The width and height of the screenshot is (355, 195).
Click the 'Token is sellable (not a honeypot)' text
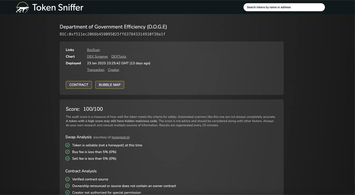click(x=107, y=145)
